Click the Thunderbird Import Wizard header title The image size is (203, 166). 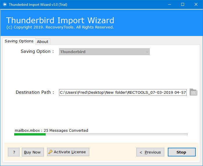coord(60,20)
